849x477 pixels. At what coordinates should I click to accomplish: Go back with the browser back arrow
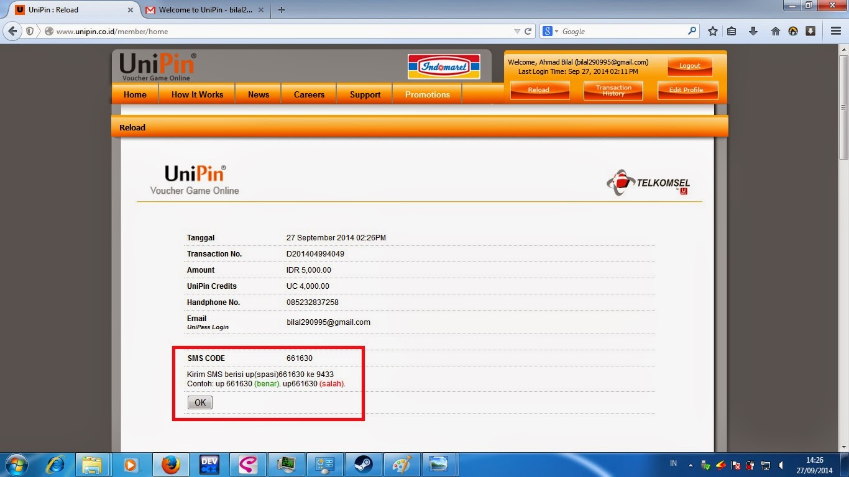(x=13, y=31)
